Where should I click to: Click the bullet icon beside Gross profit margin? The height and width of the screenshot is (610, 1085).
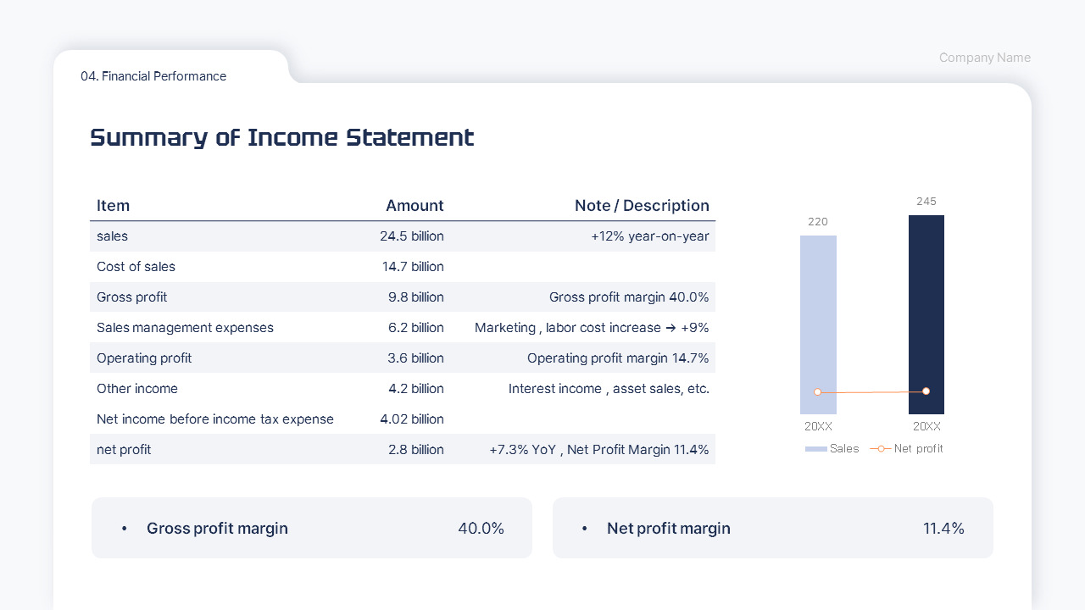pyautogui.click(x=124, y=528)
